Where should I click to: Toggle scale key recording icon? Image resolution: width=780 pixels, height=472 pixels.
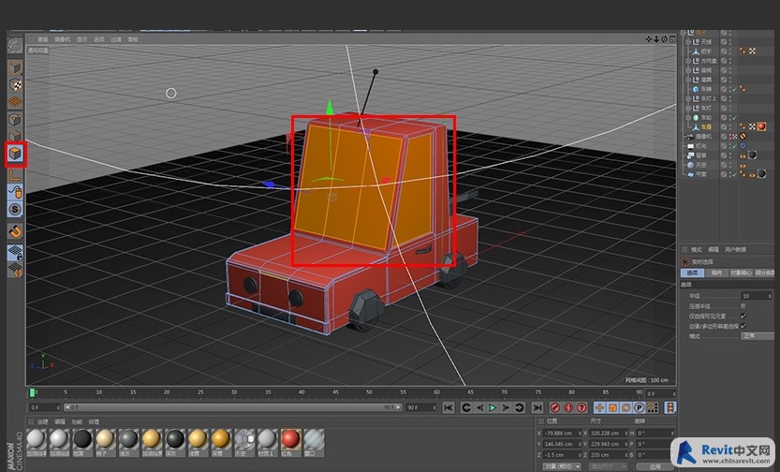[x=612, y=407]
